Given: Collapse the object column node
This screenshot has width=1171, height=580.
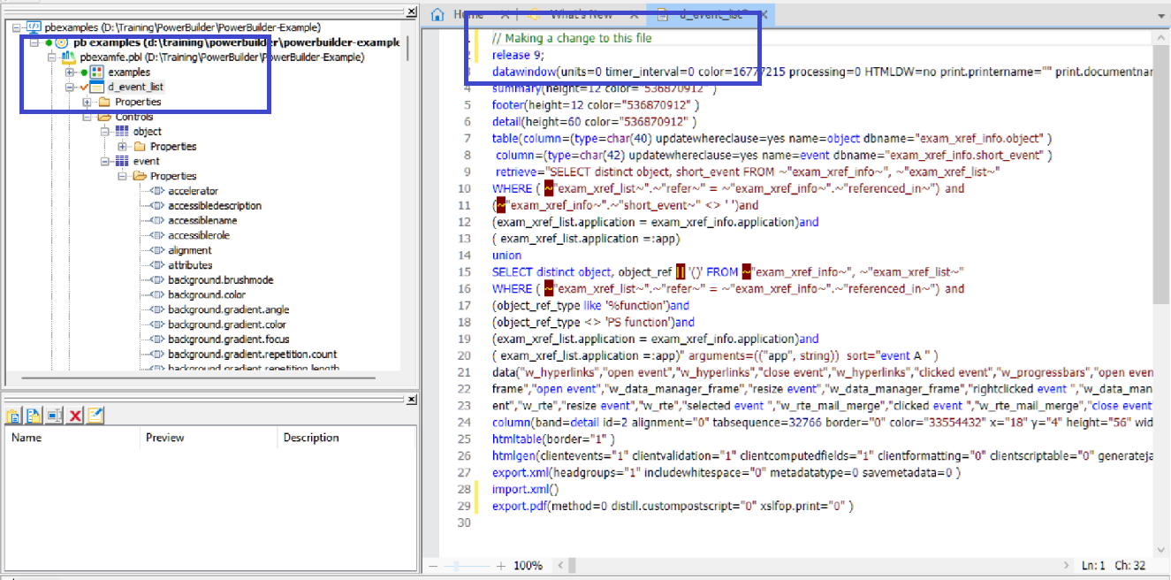Looking at the screenshot, I should 104,131.
